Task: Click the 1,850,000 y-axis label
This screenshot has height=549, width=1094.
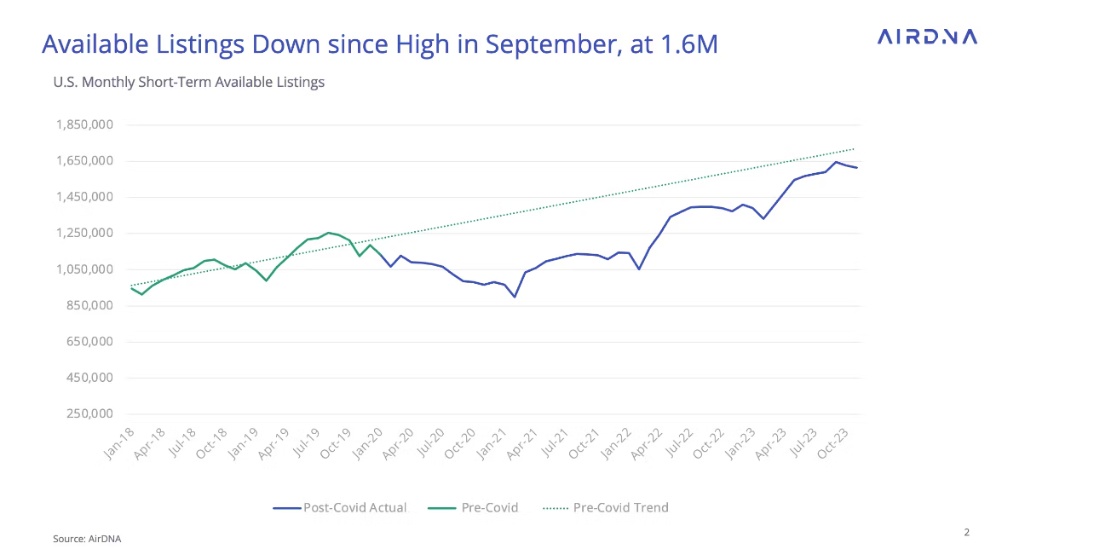Action: [x=84, y=124]
